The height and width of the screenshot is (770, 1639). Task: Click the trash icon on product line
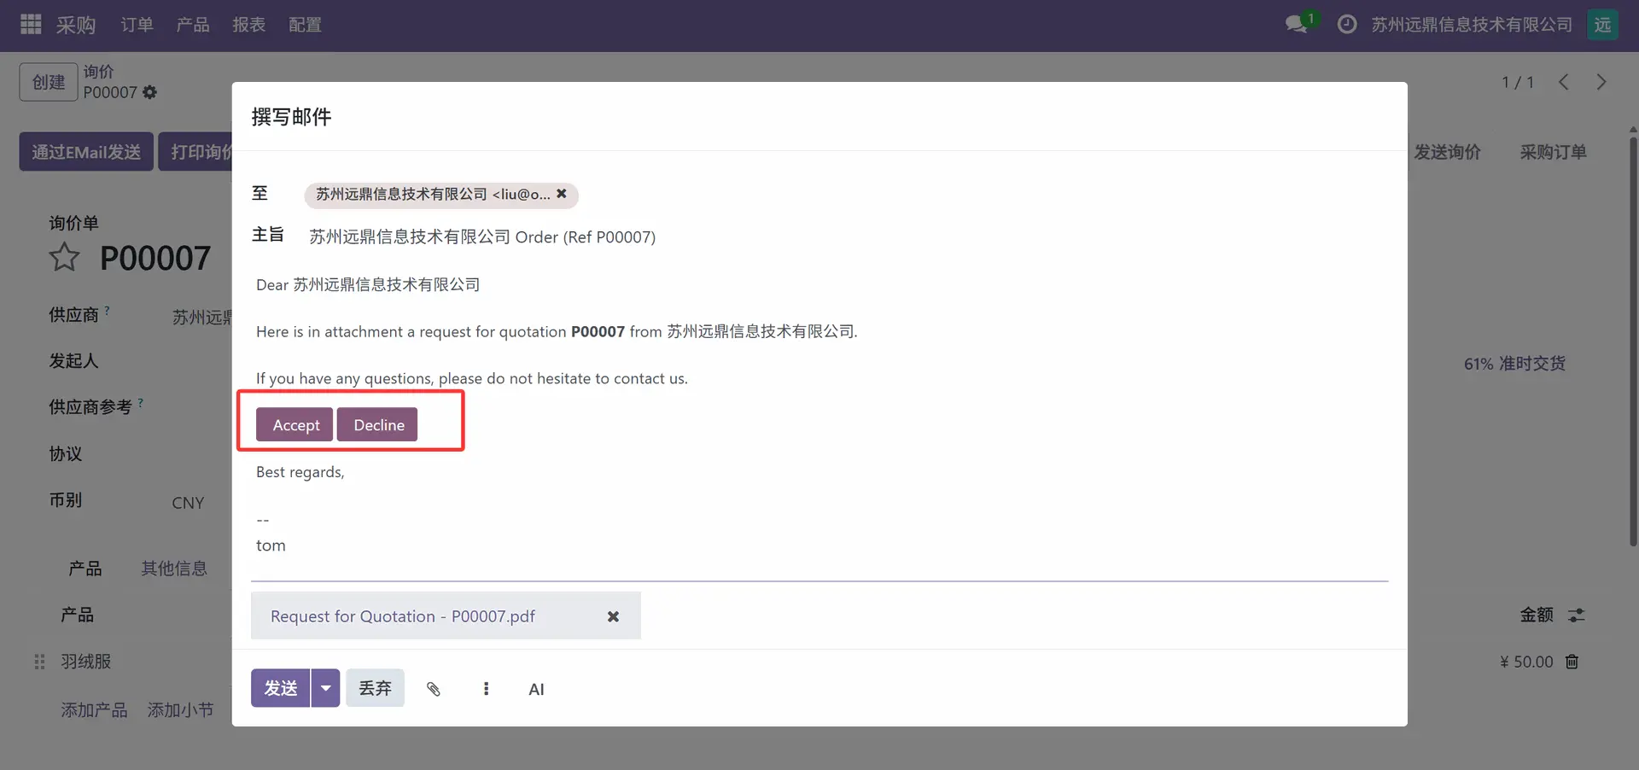(1572, 662)
